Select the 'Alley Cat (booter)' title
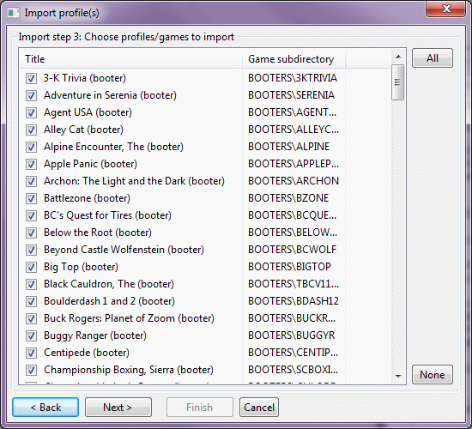472x429 pixels. (x=84, y=130)
